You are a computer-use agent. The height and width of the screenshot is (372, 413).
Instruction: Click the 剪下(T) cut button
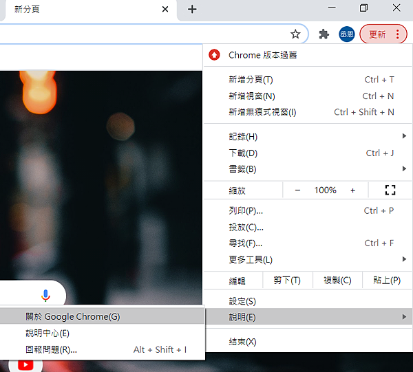[288, 281]
